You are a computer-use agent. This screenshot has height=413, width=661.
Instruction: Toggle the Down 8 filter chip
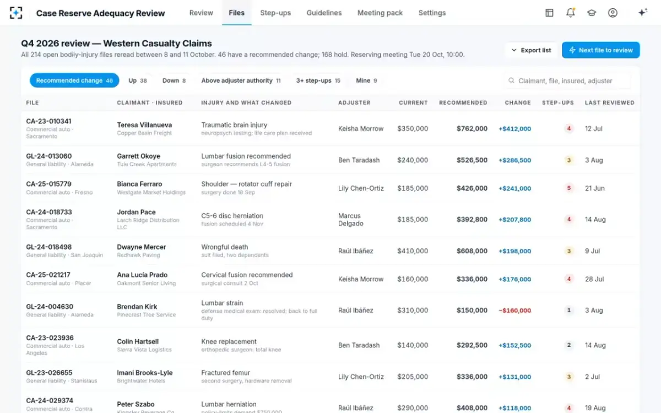click(174, 80)
